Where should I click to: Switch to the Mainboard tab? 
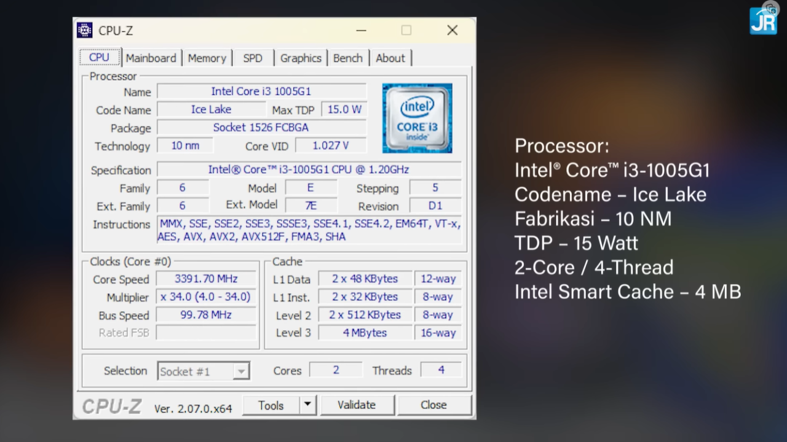coord(151,58)
